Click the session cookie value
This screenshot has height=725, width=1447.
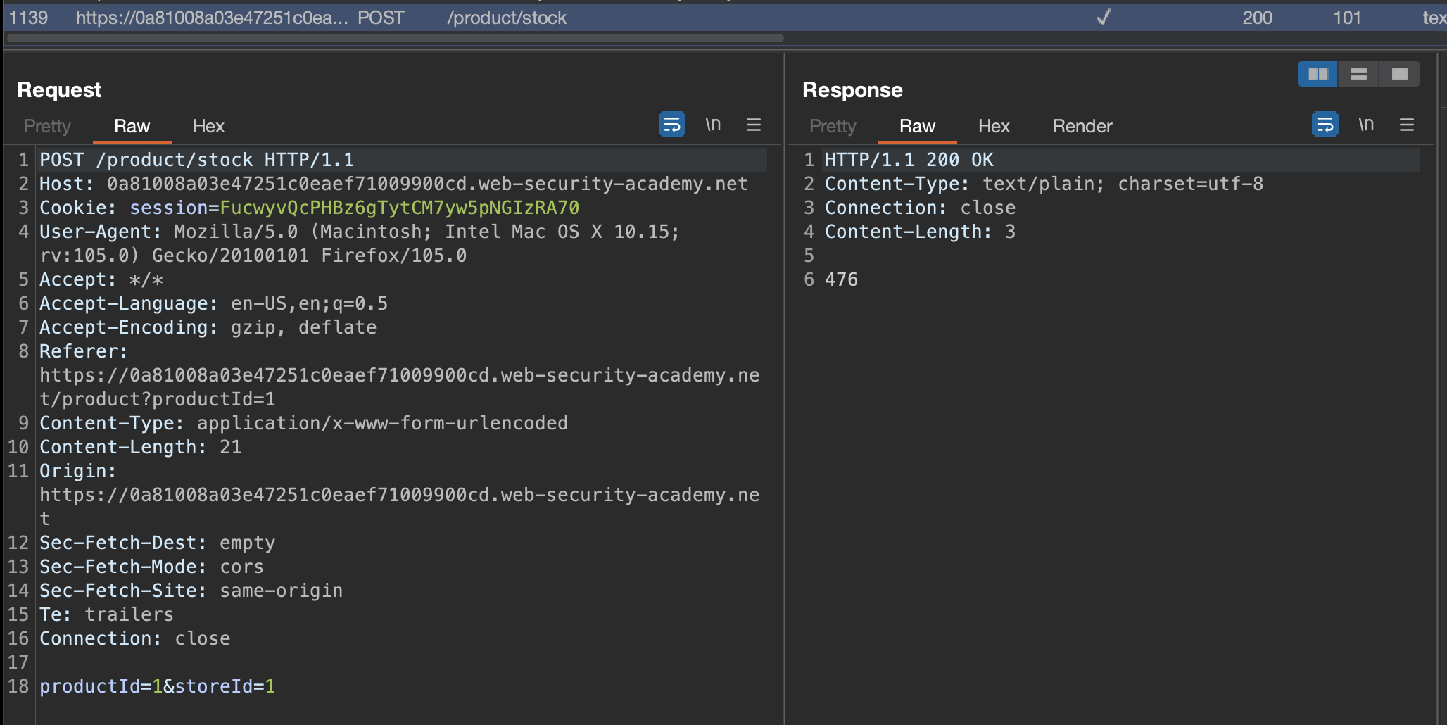pyautogui.click(x=399, y=208)
